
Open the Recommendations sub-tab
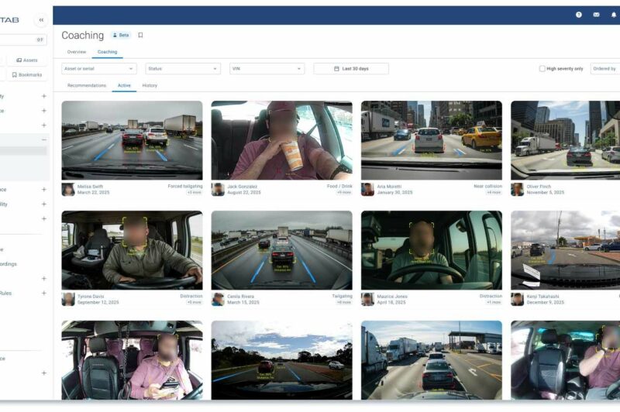point(87,85)
